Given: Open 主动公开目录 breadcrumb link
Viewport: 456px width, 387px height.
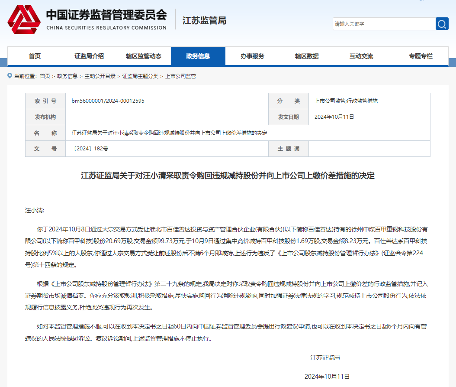Looking at the screenshot, I should pyautogui.click(x=100, y=76).
